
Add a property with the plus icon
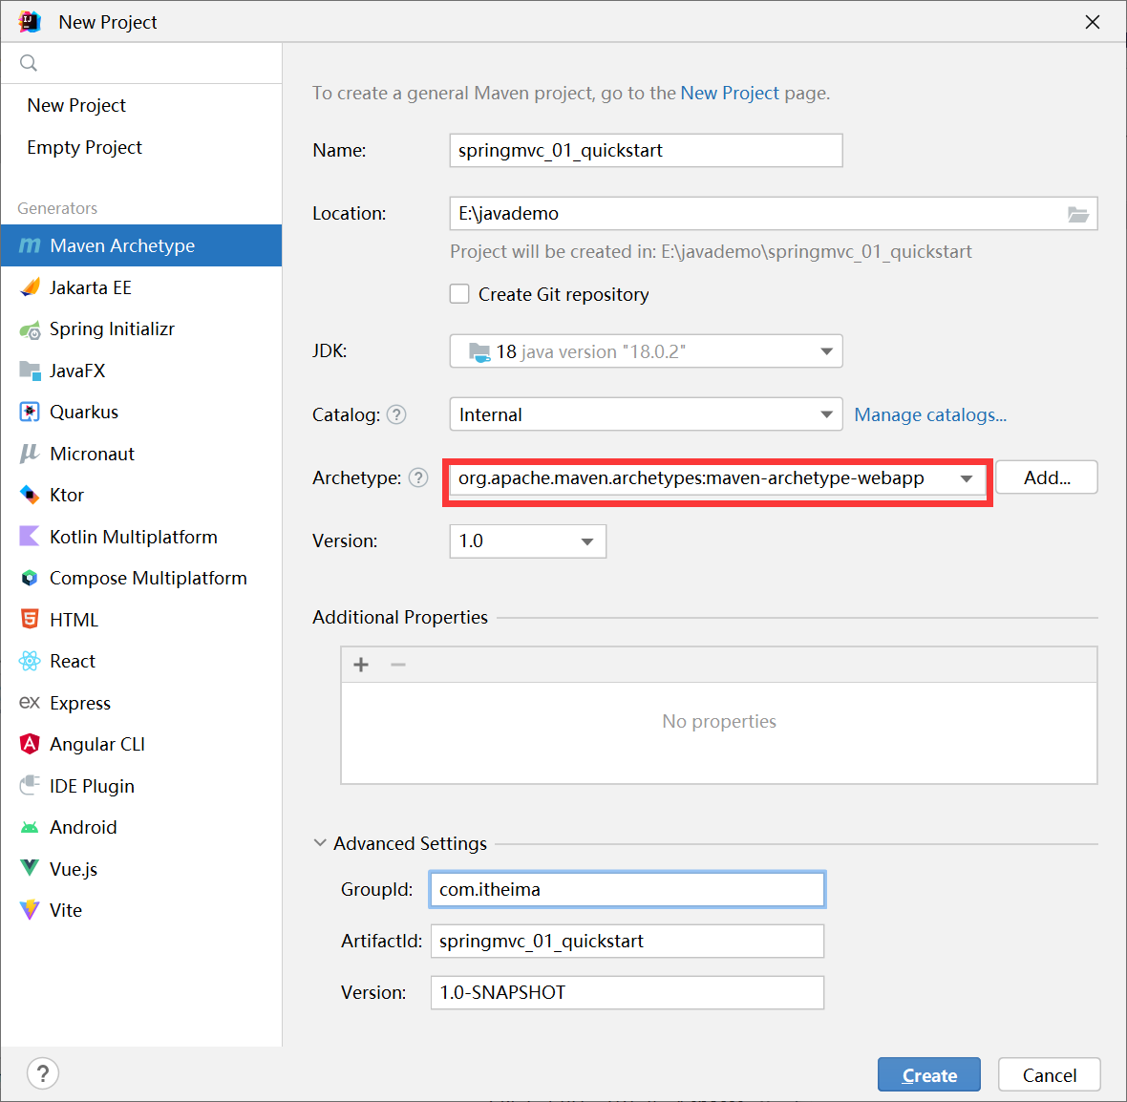coord(361,665)
